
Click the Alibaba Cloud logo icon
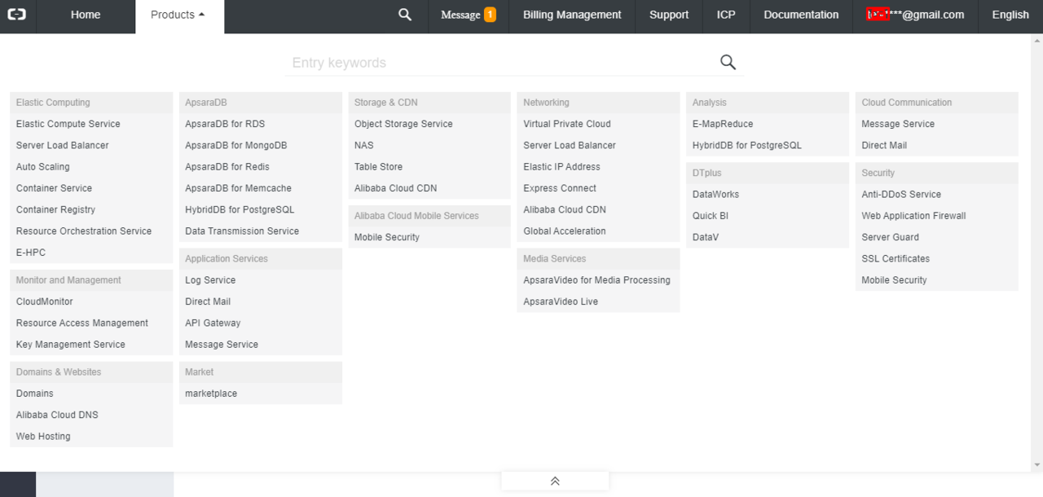16,15
